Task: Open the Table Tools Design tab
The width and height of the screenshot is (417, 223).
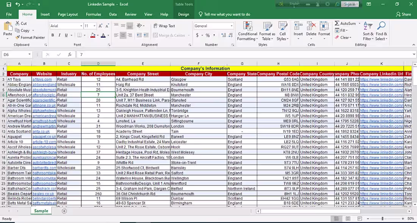Action: click(183, 14)
